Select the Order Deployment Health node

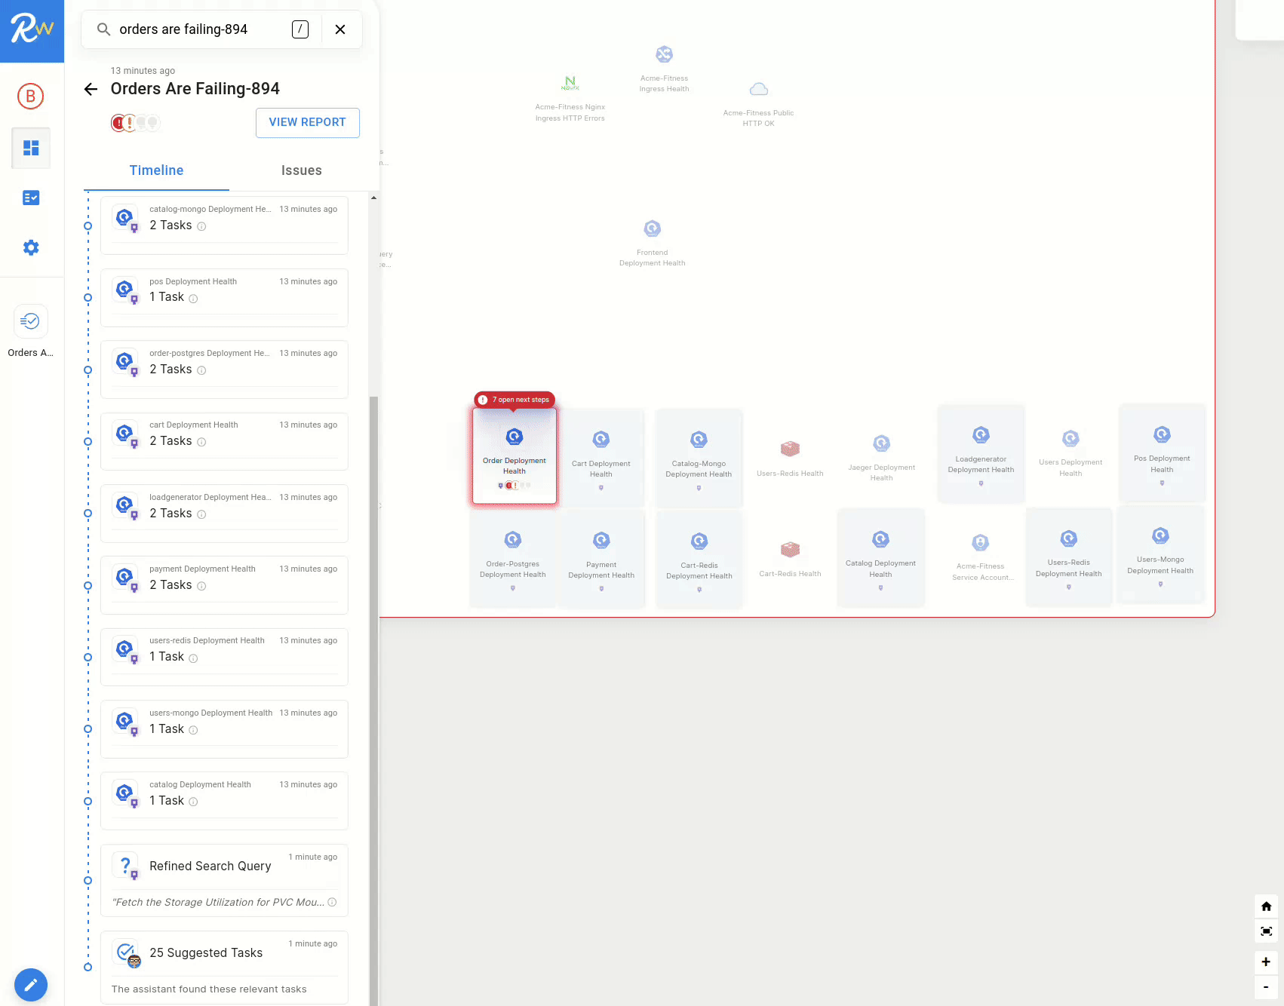pyautogui.click(x=514, y=455)
